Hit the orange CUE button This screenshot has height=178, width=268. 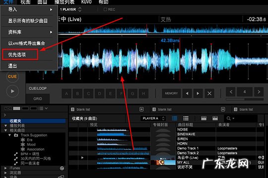pos(12,77)
